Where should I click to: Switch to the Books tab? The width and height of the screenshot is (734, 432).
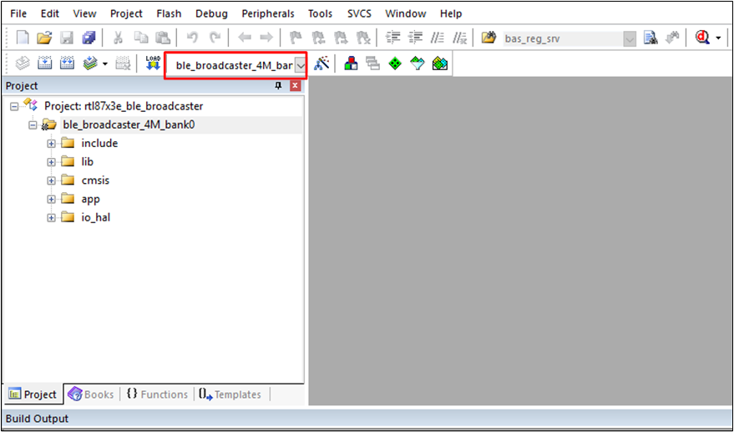click(91, 394)
